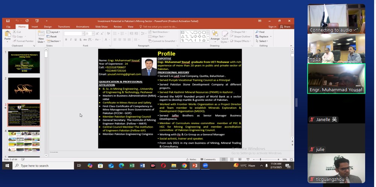Launch Google Chrome from the taskbar

[184, 166]
